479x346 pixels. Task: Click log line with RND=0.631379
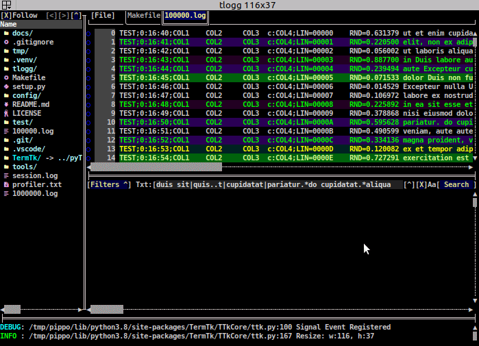[x=296, y=34]
